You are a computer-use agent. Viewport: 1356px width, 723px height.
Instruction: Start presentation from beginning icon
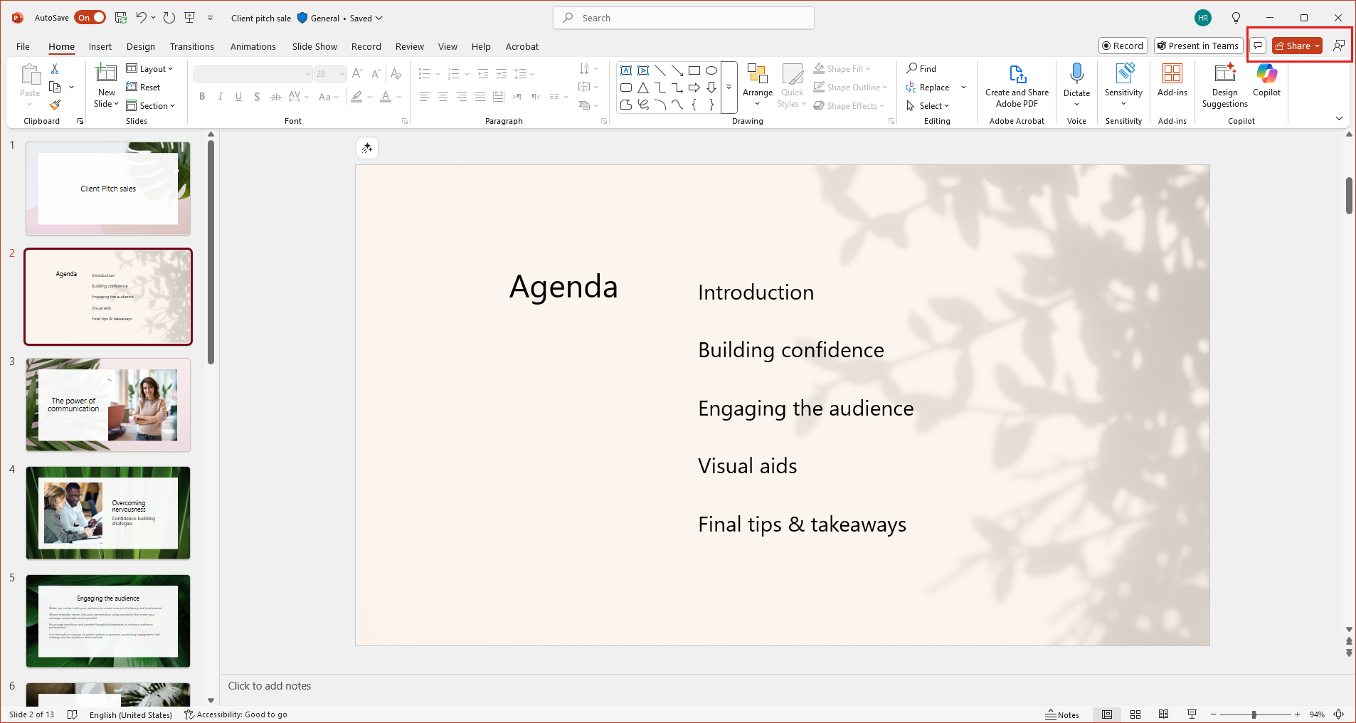coord(189,18)
